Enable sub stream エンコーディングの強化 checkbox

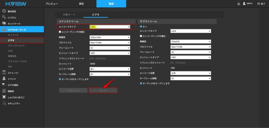click(x=141, y=36)
